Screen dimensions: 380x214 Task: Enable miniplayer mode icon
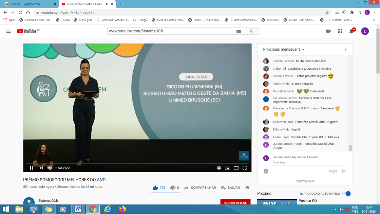[x=227, y=168]
